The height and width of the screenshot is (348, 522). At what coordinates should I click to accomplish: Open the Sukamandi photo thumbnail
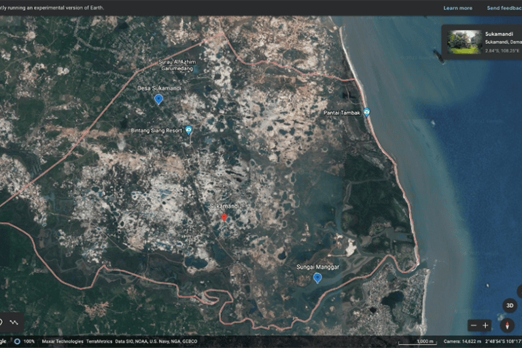point(465,41)
